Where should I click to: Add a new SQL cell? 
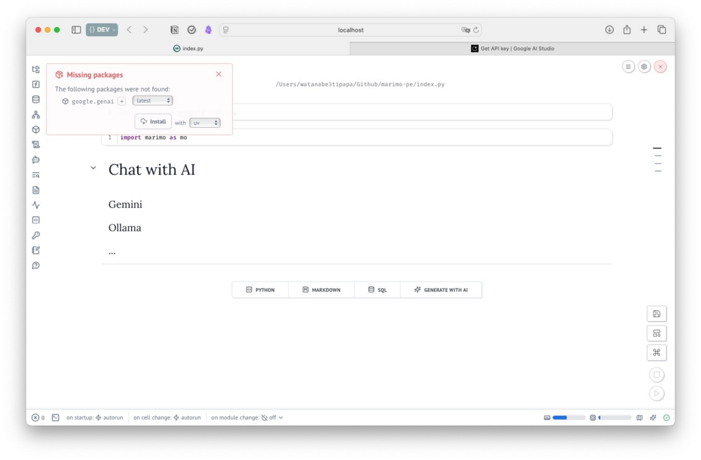coord(377,290)
